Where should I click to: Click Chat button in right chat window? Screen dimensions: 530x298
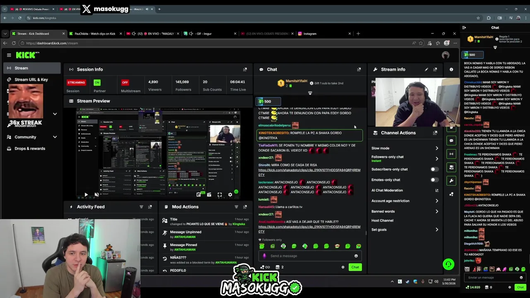coord(520,287)
